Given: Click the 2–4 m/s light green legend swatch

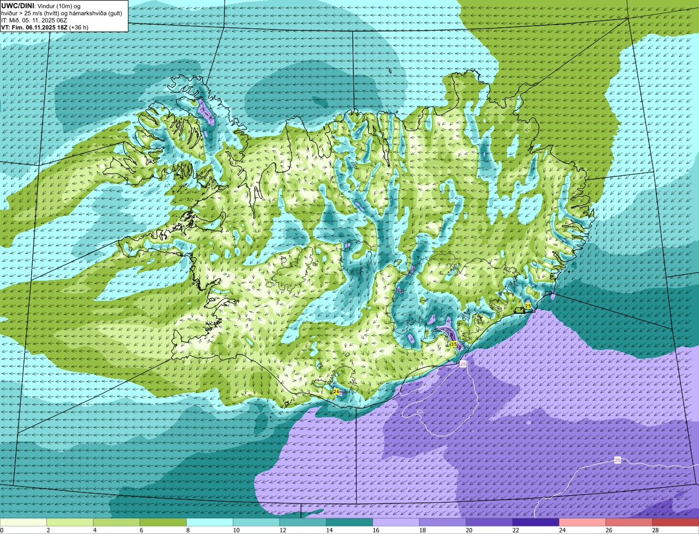Looking at the screenshot, I should [70, 522].
